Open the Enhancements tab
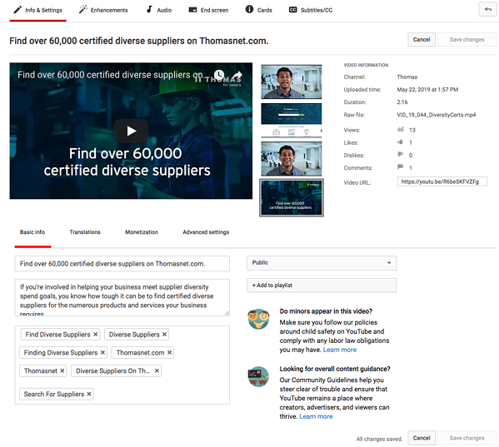The width and height of the screenshot is (499, 447). (103, 10)
